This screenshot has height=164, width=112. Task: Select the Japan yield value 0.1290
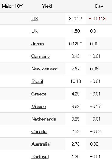76,44
